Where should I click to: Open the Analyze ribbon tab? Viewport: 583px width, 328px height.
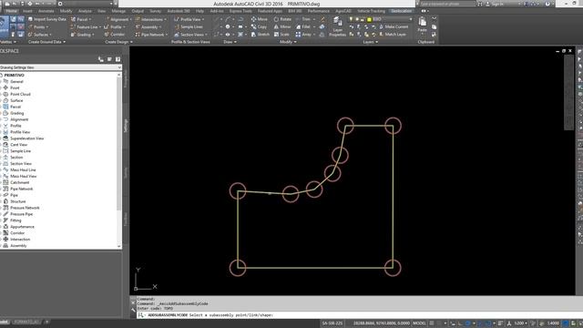coord(85,11)
